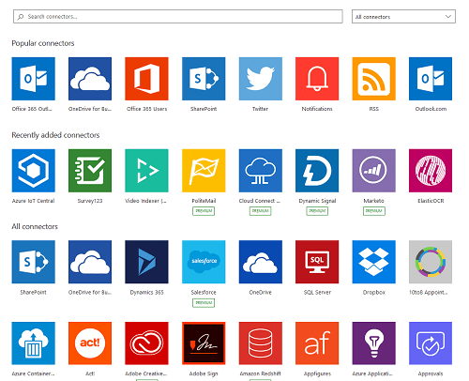The image size is (469, 381).
Task: Select the SQL Server connector
Action: pyautogui.click(x=317, y=262)
